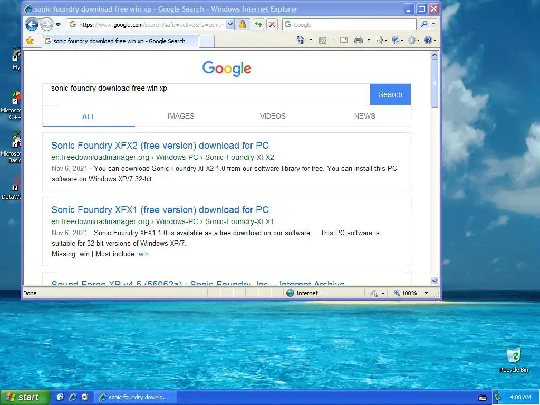Click the Google query text field

206,94
